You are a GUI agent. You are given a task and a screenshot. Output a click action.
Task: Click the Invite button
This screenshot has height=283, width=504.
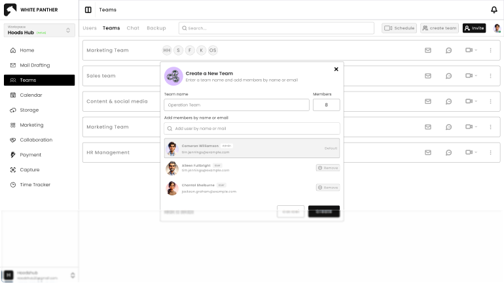pyautogui.click(x=474, y=28)
